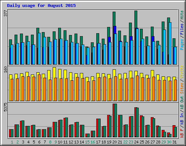Click day label 29 on the x-axis
186x146 pixels.
163,142
